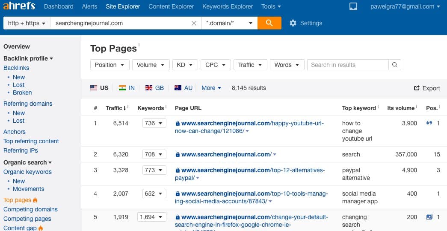
Task: Open the Tools menu
Action: [271, 6]
